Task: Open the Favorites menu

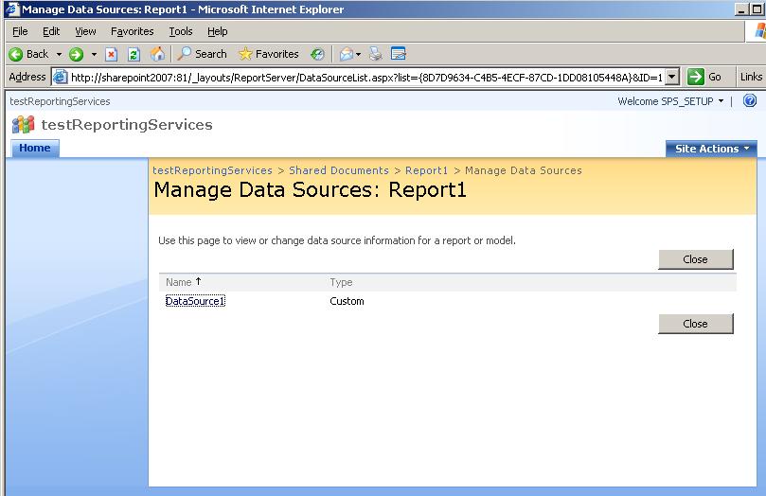Action: (x=132, y=31)
